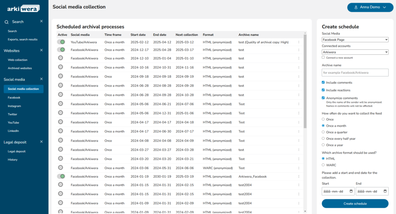Open three-dot menu for 2024-05-06 to 2024-12-31 row
Viewport: 396px width, 214px height.
click(299, 113)
